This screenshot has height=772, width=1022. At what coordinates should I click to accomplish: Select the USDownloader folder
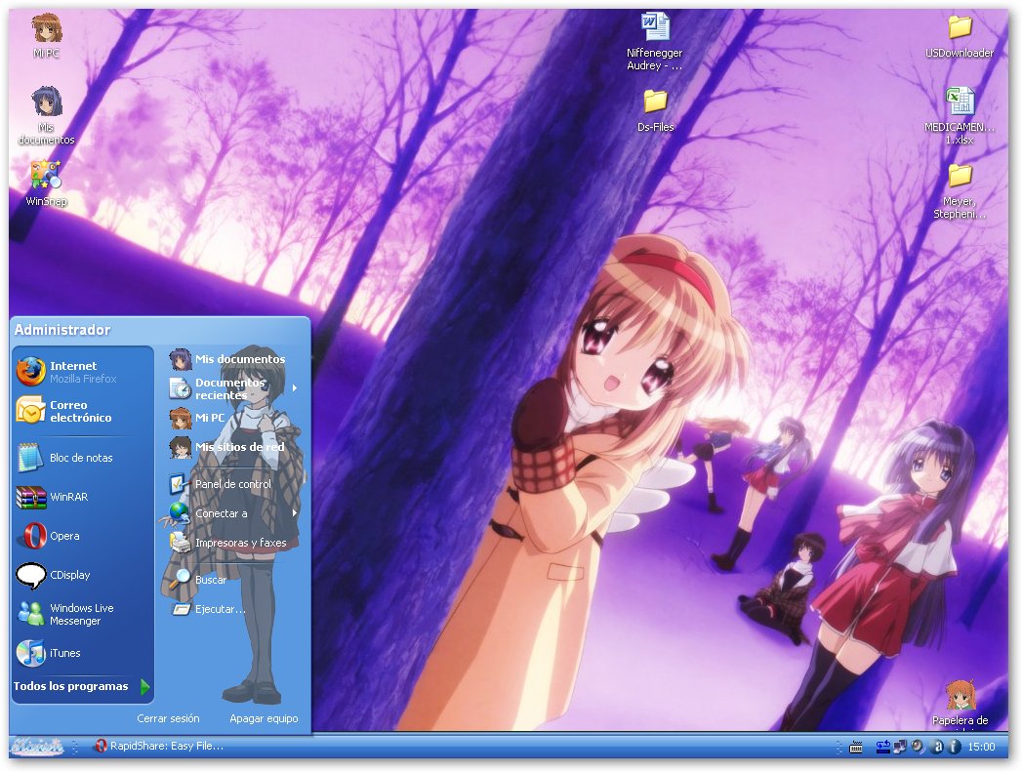960,36
